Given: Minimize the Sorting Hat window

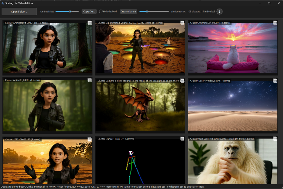Looking at the screenshot, I should pos(260,3).
